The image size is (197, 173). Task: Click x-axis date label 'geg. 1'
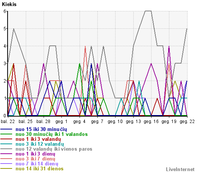(61, 122)
